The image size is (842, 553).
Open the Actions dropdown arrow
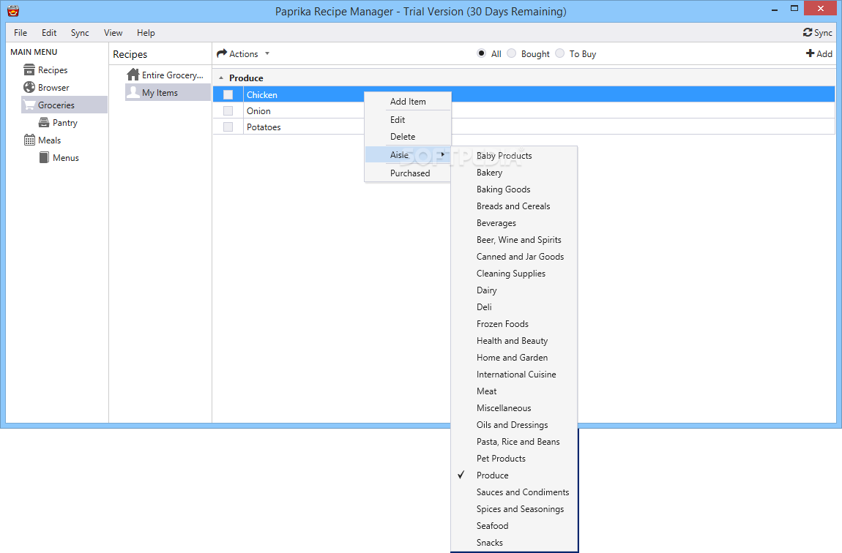click(x=267, y=53)
